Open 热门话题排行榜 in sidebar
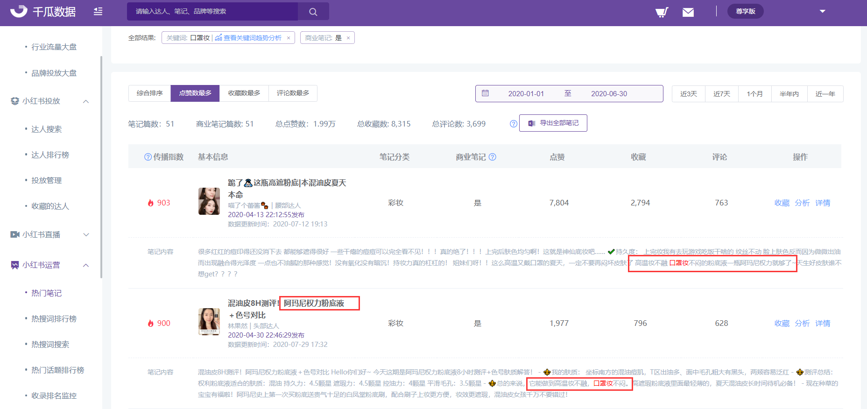Viewport: 867px width, 409px height. point(57,370)
